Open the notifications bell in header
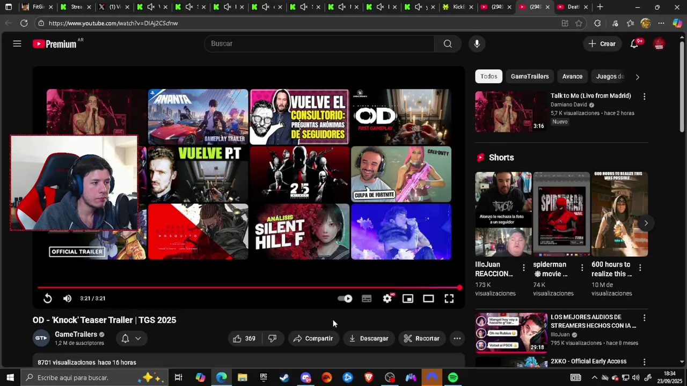 [x=634, y=44]
